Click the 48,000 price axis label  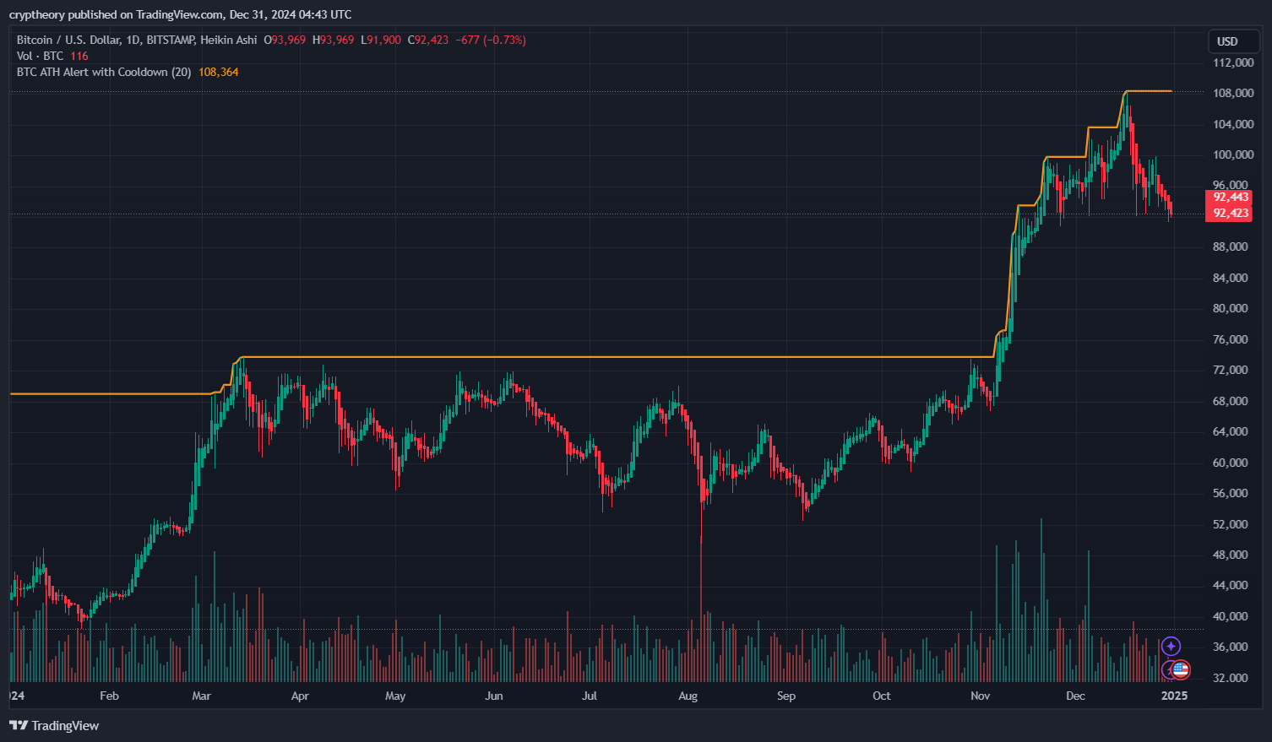(x=1231, y=555)
